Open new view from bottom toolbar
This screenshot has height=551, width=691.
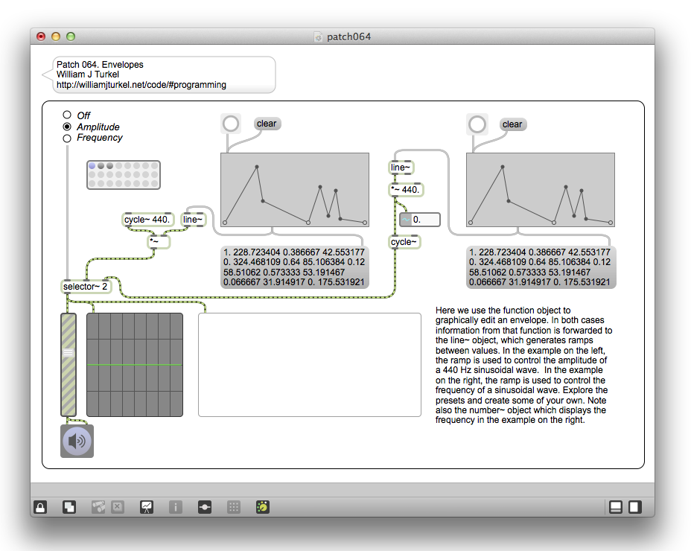[69, 507]
